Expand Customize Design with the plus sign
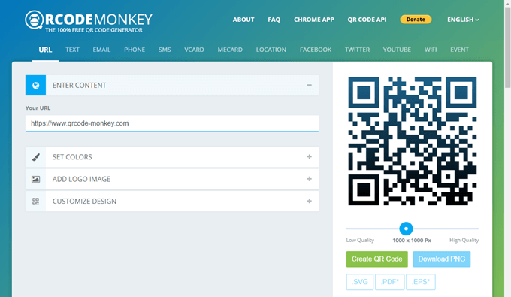Image resolution: width=511 pixels, height=297 pixels. [309, 202]
